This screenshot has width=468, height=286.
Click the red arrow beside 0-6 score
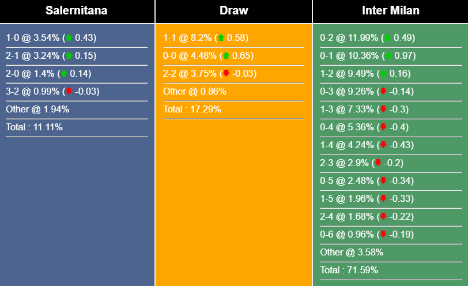point(383,235)
